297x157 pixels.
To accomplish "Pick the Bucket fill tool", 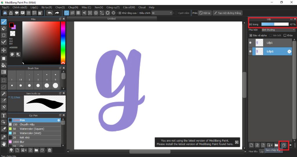I will click(x=4, y=65).
